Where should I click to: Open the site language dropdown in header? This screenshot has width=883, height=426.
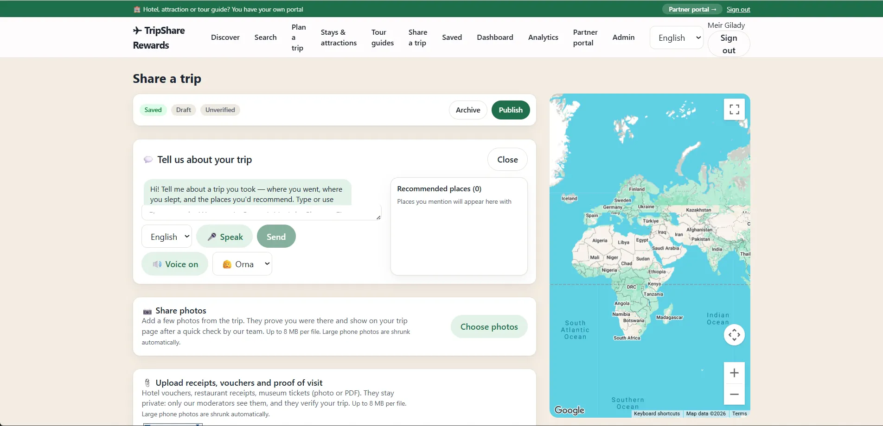click(x=677, y=38)
